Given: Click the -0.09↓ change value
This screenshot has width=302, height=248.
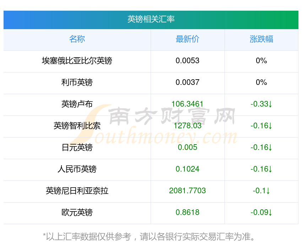Looking at the screenshot, I should [261, 212].
